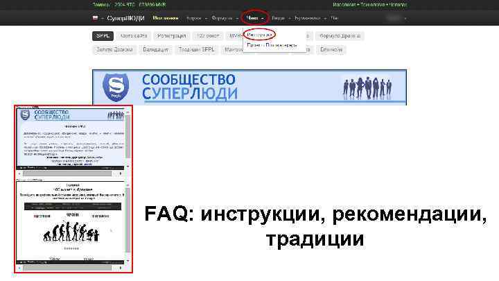499x281 pixels.
Task: Click the СООБЩЕСТВО СУПЕРЛЮДИ banner heading
Action: tap(189, 87)
